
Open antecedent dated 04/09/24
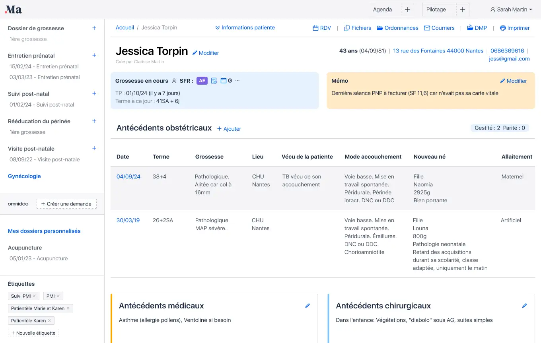128,176
